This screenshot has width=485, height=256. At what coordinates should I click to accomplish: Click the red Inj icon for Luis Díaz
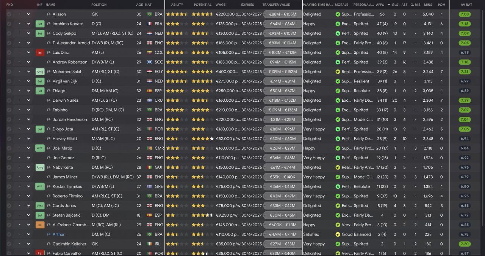pyautogui.click(x=40, y=53)
